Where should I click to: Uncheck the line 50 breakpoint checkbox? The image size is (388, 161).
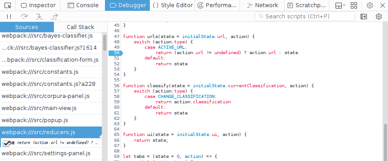click(x=6, y=143)
